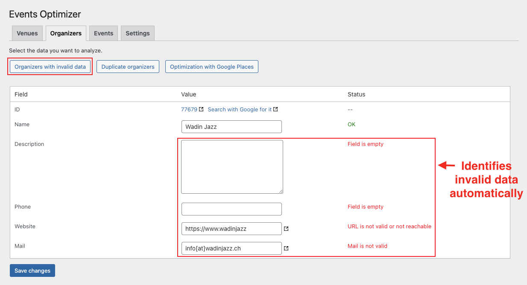Open the external link icon beside ID 77679
Viewport: 527px width, 285px height.
coord(201,109)
